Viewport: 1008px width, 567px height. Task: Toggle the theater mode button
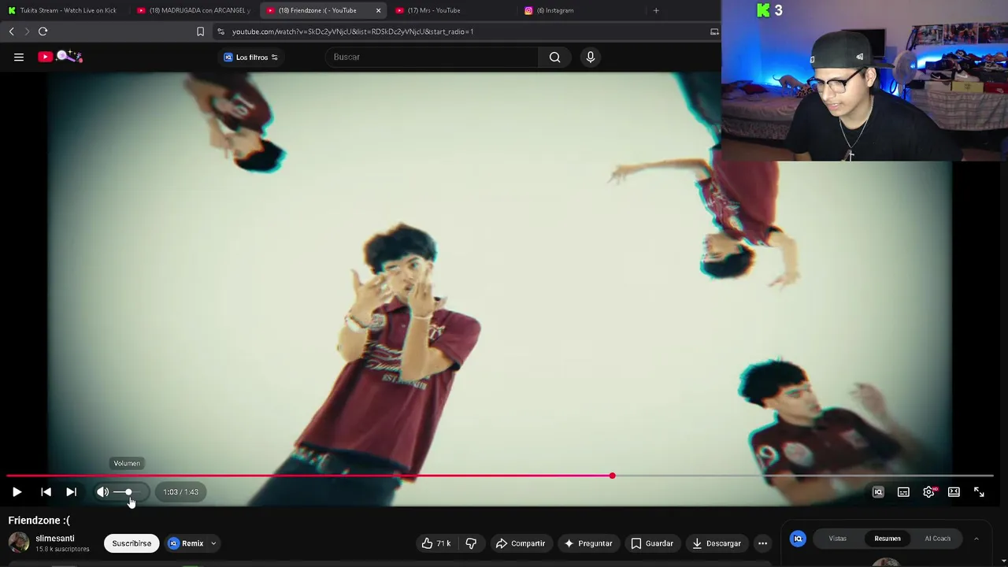click(954, 492)
